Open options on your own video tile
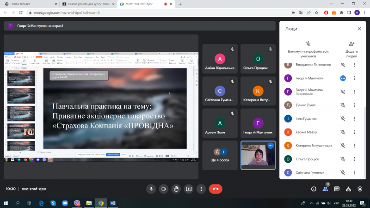This screenshot has width=370, height=208. [x=271, y=146]
